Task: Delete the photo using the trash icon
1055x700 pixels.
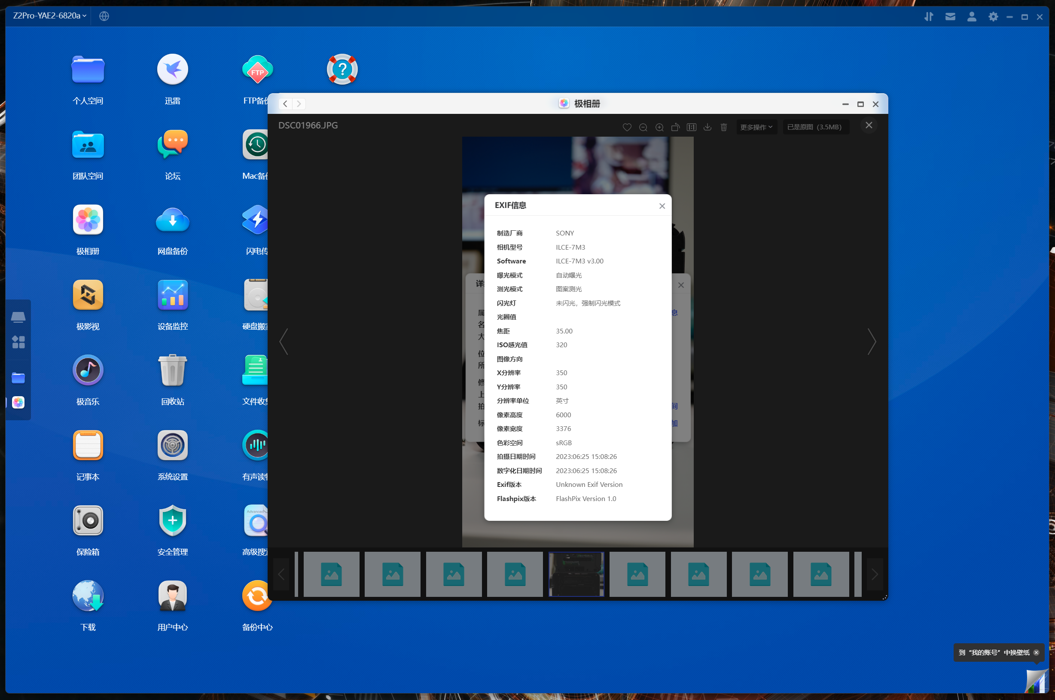Action: [x=723, y=127]
